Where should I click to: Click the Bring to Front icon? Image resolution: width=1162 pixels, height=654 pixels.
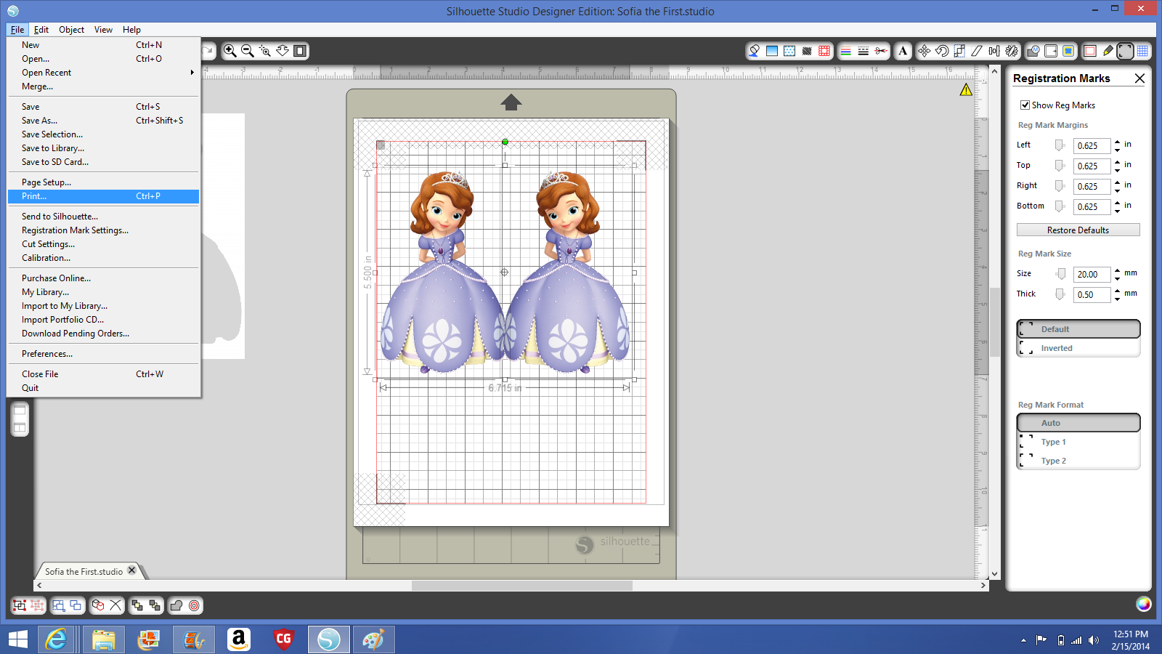137,605
